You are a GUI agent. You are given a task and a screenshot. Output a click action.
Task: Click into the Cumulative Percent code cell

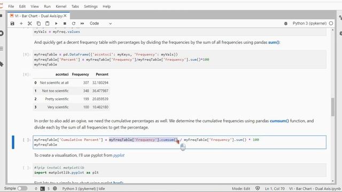(180, 142)
